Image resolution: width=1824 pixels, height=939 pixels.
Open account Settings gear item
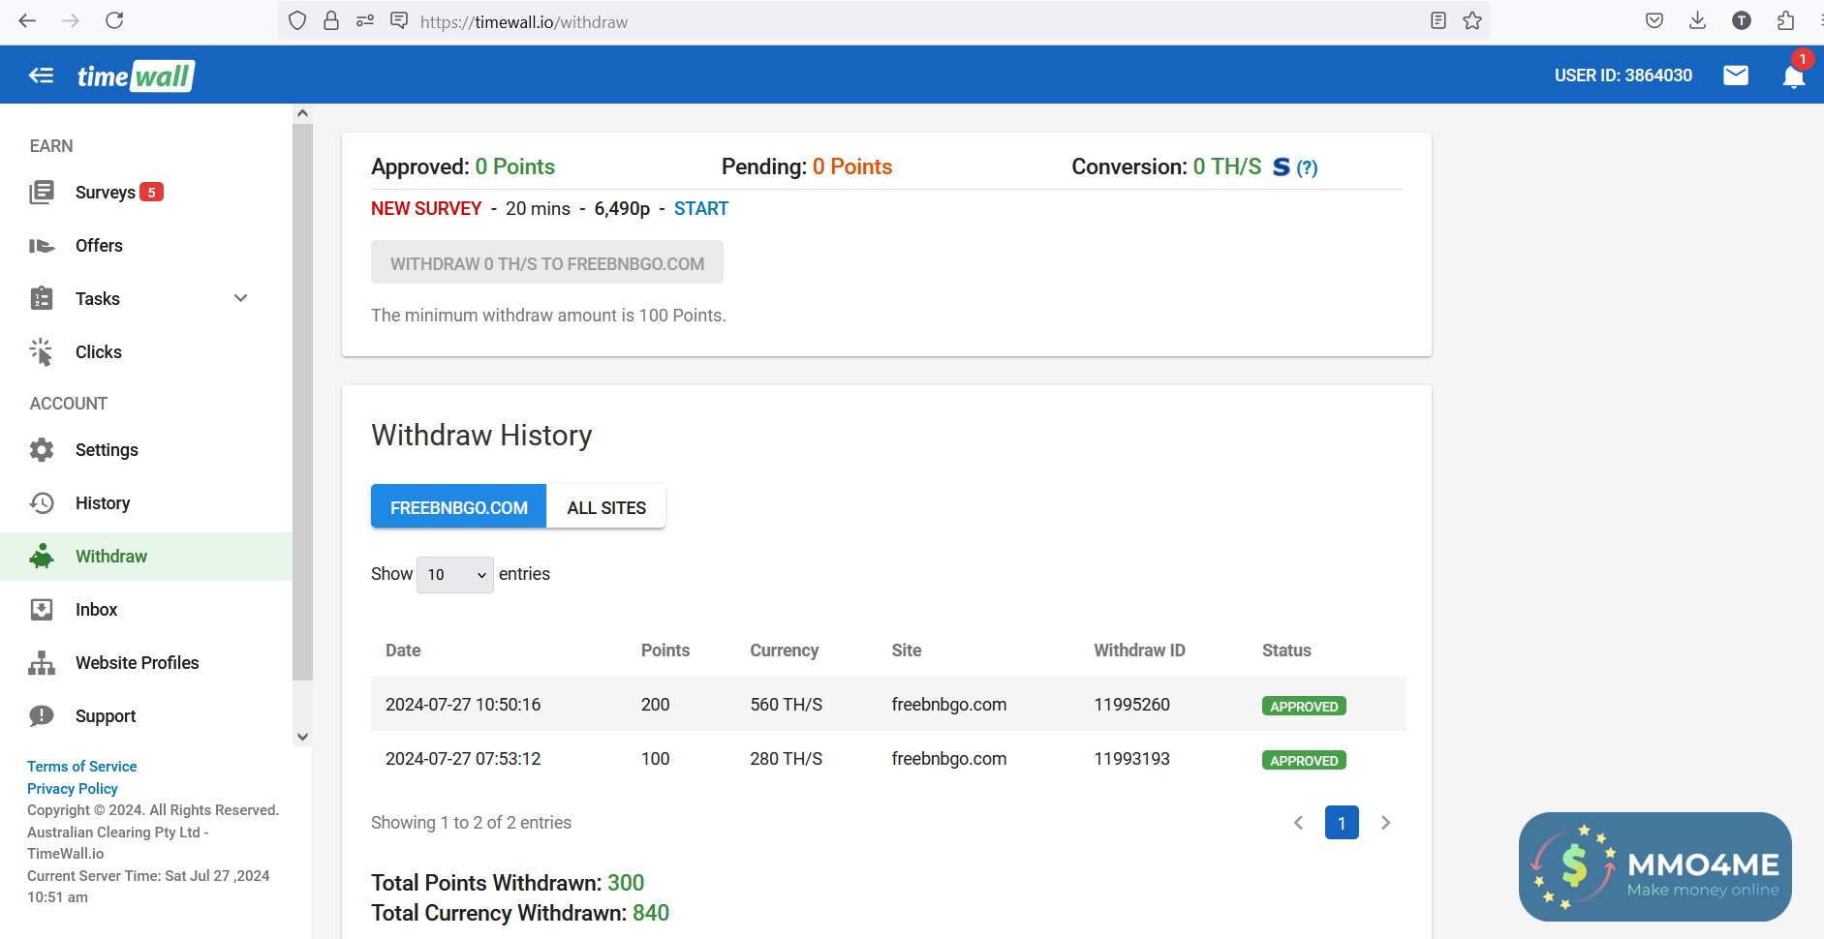(x=107, y=450)
